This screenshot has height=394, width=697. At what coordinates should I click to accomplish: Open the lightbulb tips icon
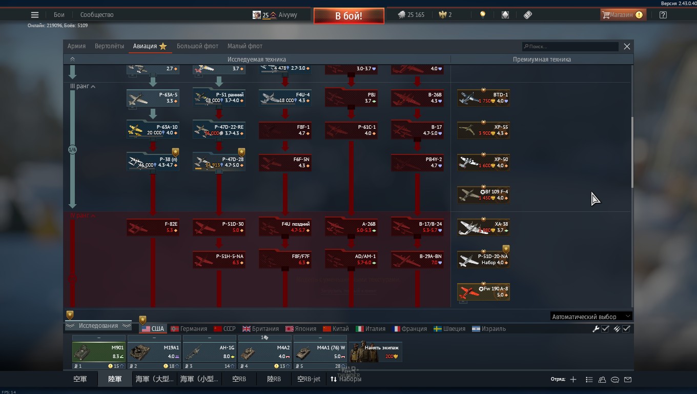[x=482, y=15]
